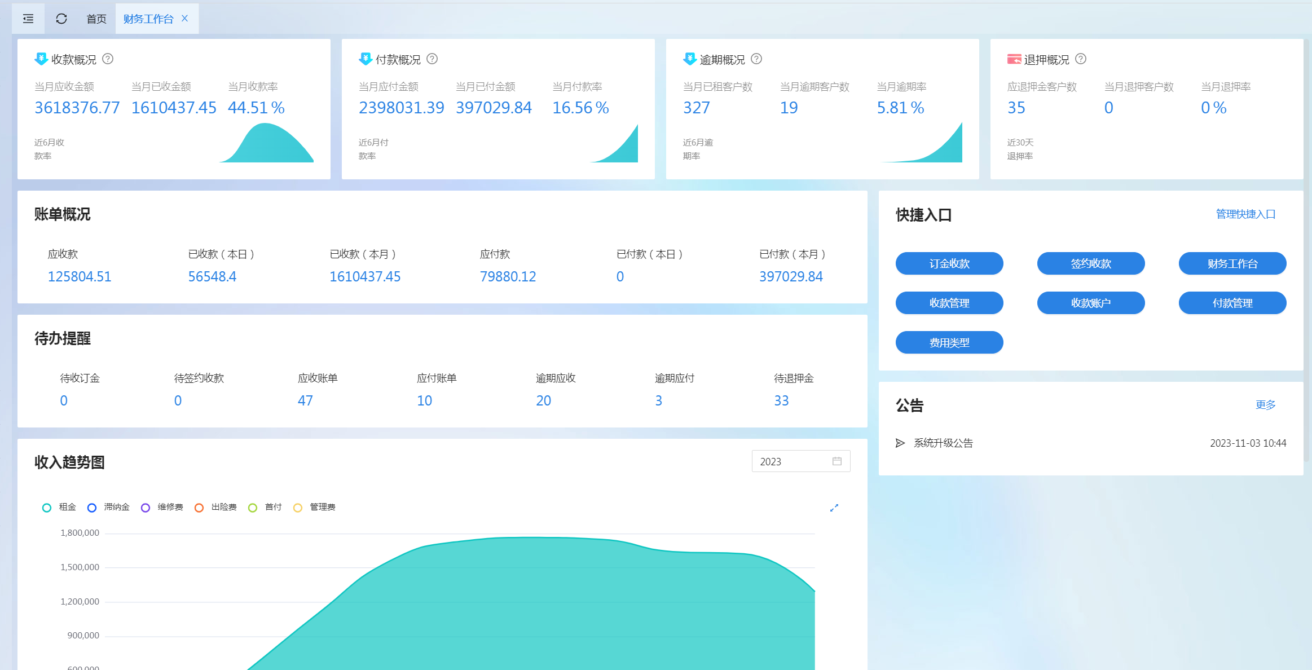This screenshot has width=1312, height=670.
Task: Open 管理快捷入口 link
Action: 1245,214
